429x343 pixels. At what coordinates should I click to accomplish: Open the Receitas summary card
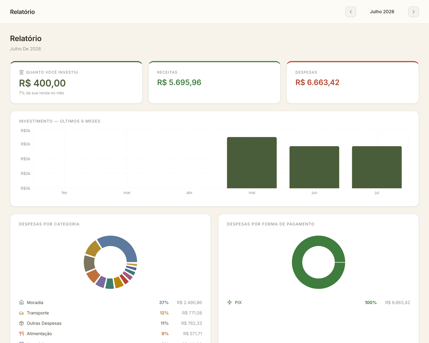point(214,82)
